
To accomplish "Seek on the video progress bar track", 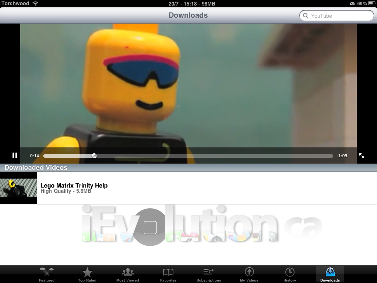I will click(x=188, y=156).
